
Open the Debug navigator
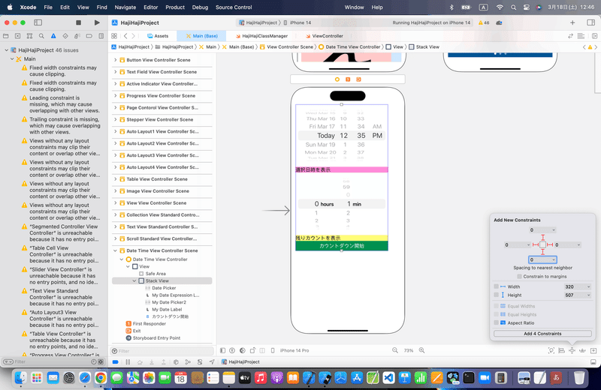tap(77, 36)
